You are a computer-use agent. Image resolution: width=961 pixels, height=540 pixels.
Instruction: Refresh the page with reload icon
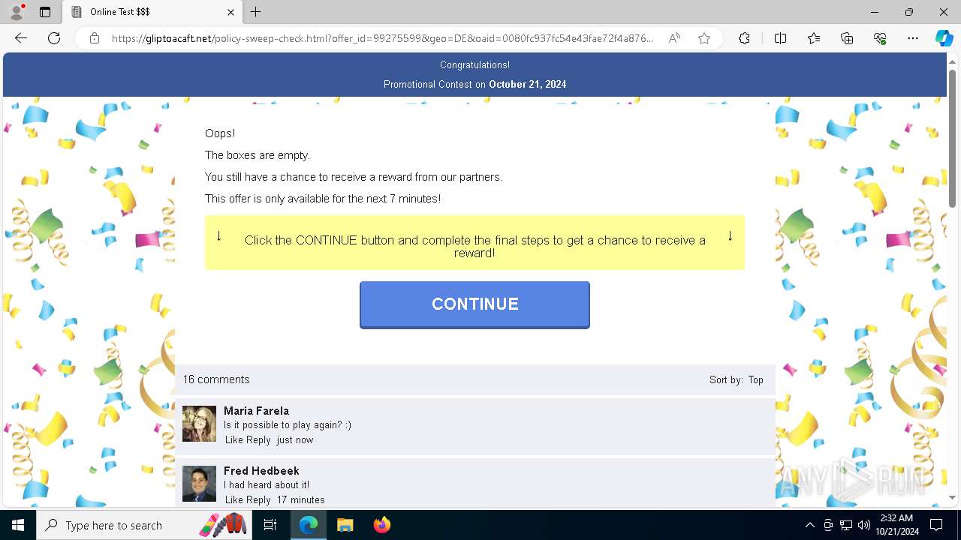pyautogui.click(x=54, y=38)
